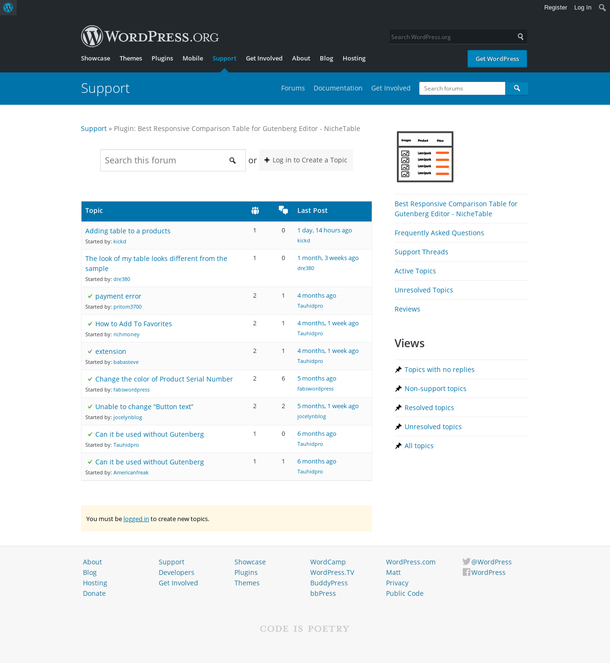610x663 pixels.
Task: Go to Plugins in main navigation
Action: click(x=162, y=58)
